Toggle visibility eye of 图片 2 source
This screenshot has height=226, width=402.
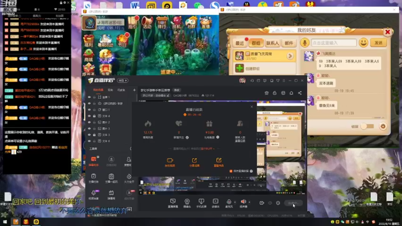tap(89, 122)
